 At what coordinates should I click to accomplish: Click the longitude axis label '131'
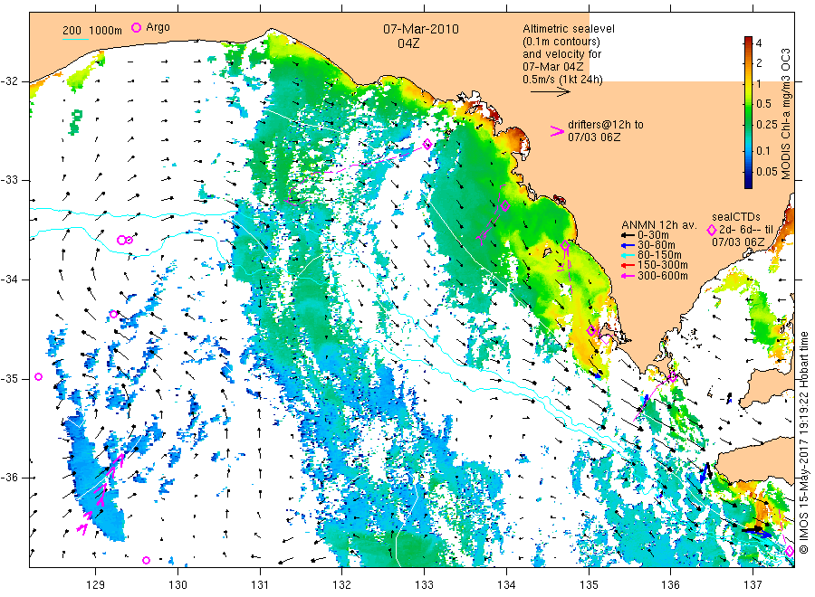[260, 585]
